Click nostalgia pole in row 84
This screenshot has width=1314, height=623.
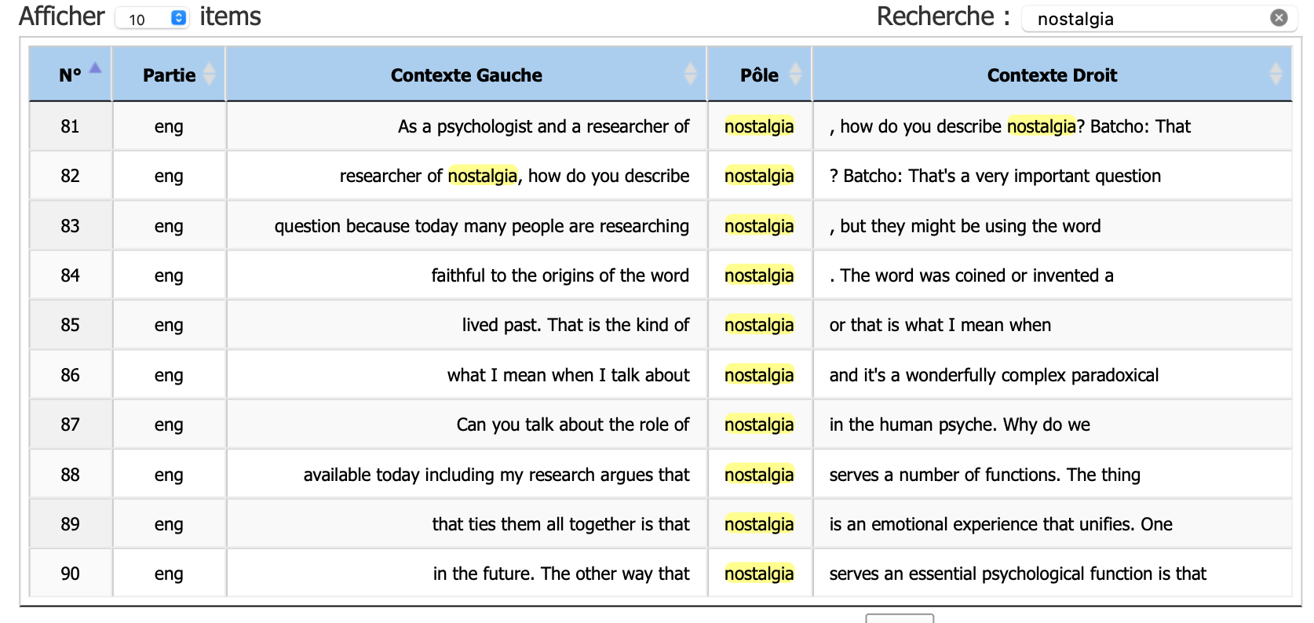coord(759,275)
